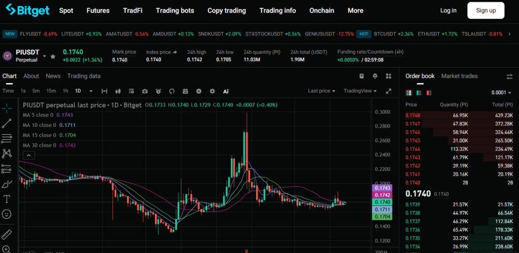The image size is (519, 253).
Task: Take a chart snapshot with camera icon
Action: (x=145, y=91)
